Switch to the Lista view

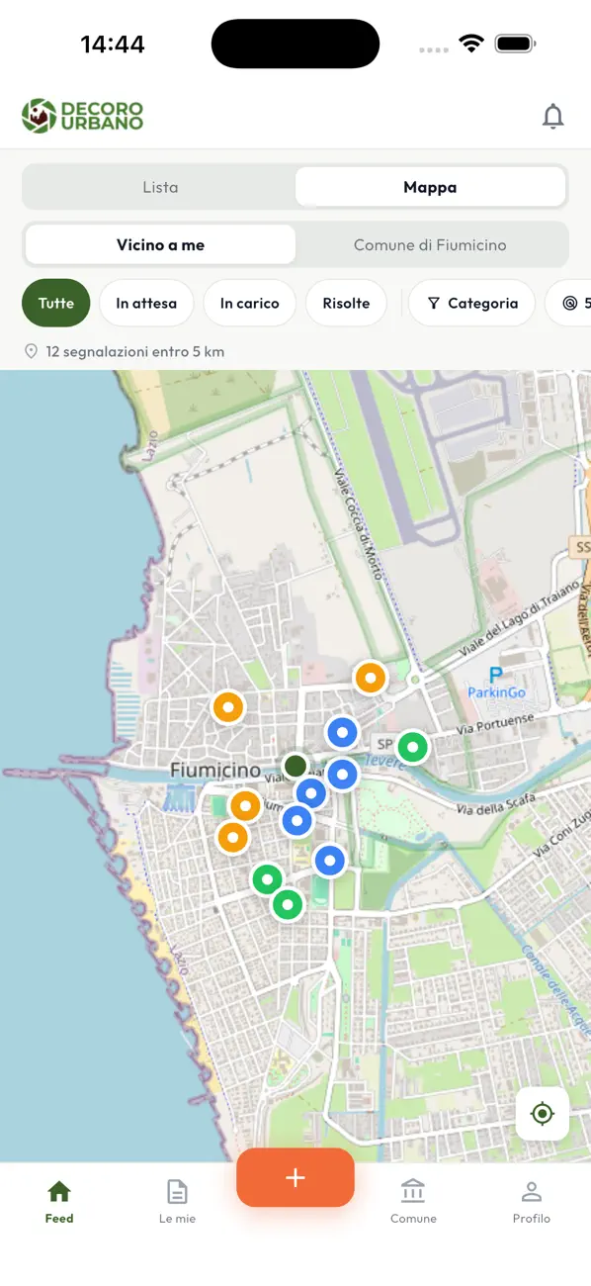[x=160, y=187]
